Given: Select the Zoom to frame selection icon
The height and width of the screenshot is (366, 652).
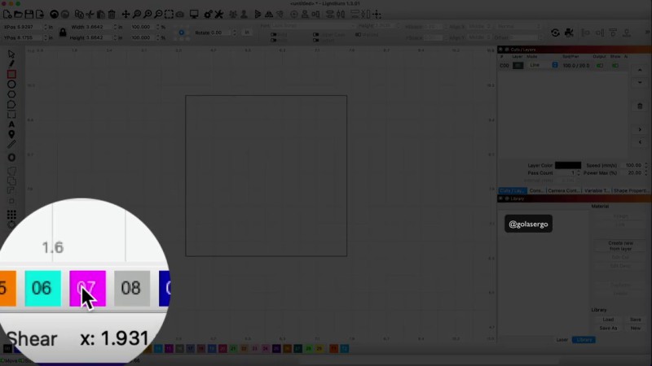Looking at the screenshot, I should [169, 14].
